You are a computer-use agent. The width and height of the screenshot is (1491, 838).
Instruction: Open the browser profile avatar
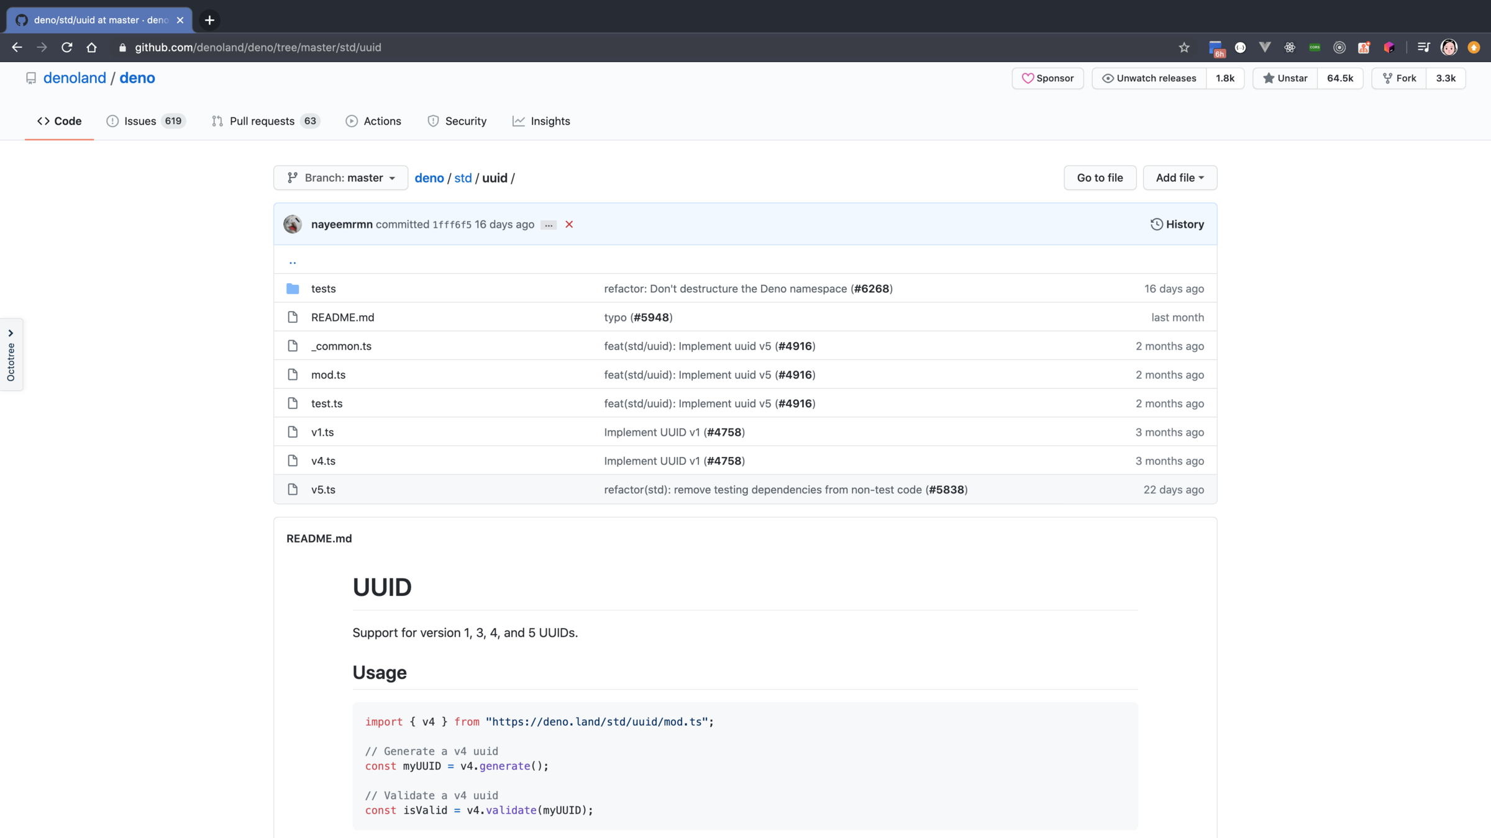pyautogui.click(x=1449, y=47)
